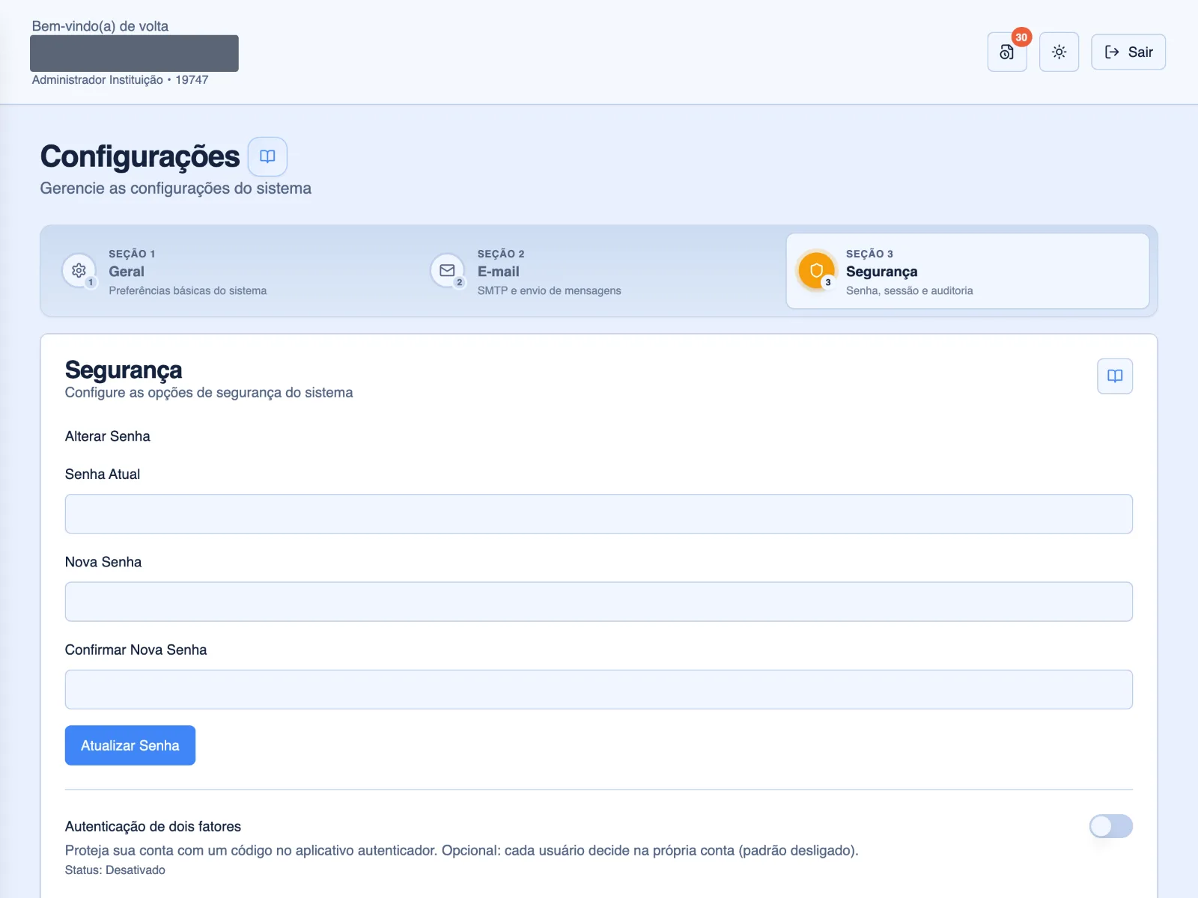The height and width of the screenshot is (898, 1198).
Task: Click 'Gerencie as configurações do sistema' subtitle
Action: [x=176, y=189]
